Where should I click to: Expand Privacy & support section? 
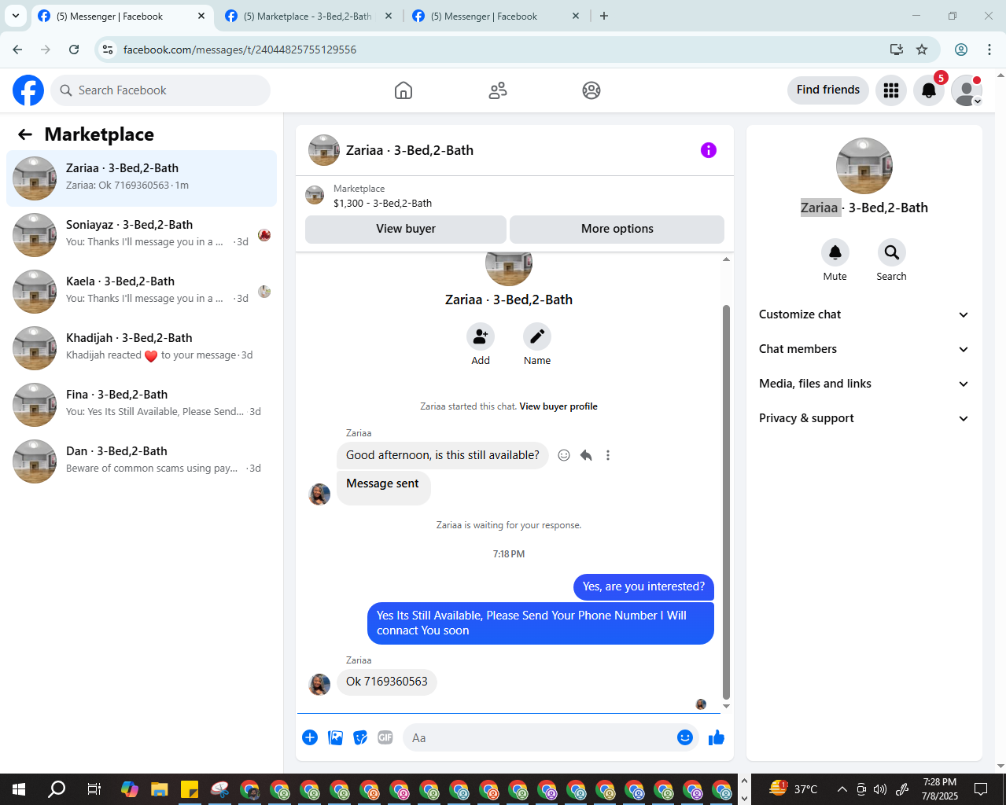tap(864, 418)
